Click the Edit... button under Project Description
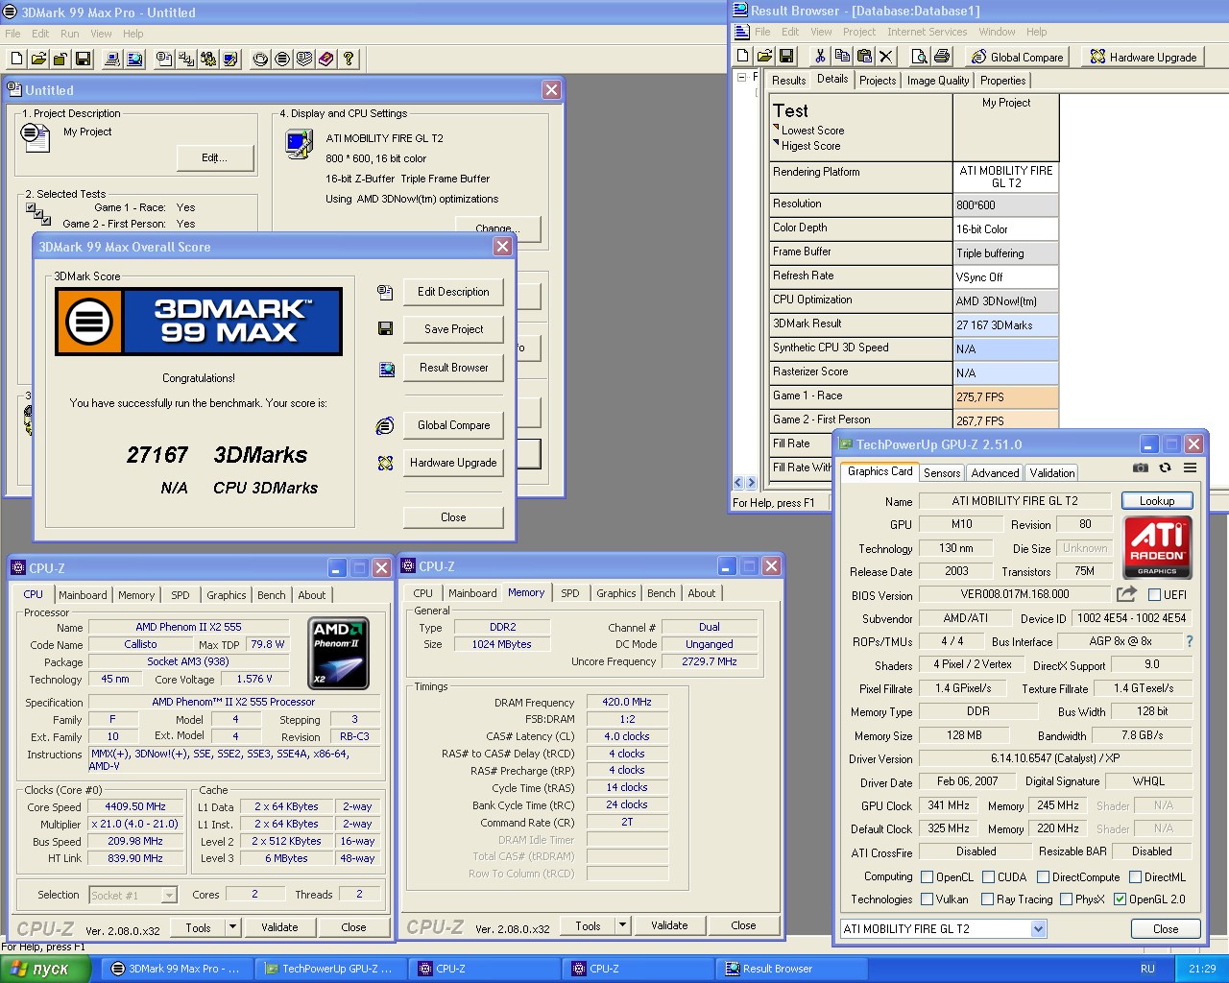The width and height of the screenshot is (1229, 983). point(215,157)
